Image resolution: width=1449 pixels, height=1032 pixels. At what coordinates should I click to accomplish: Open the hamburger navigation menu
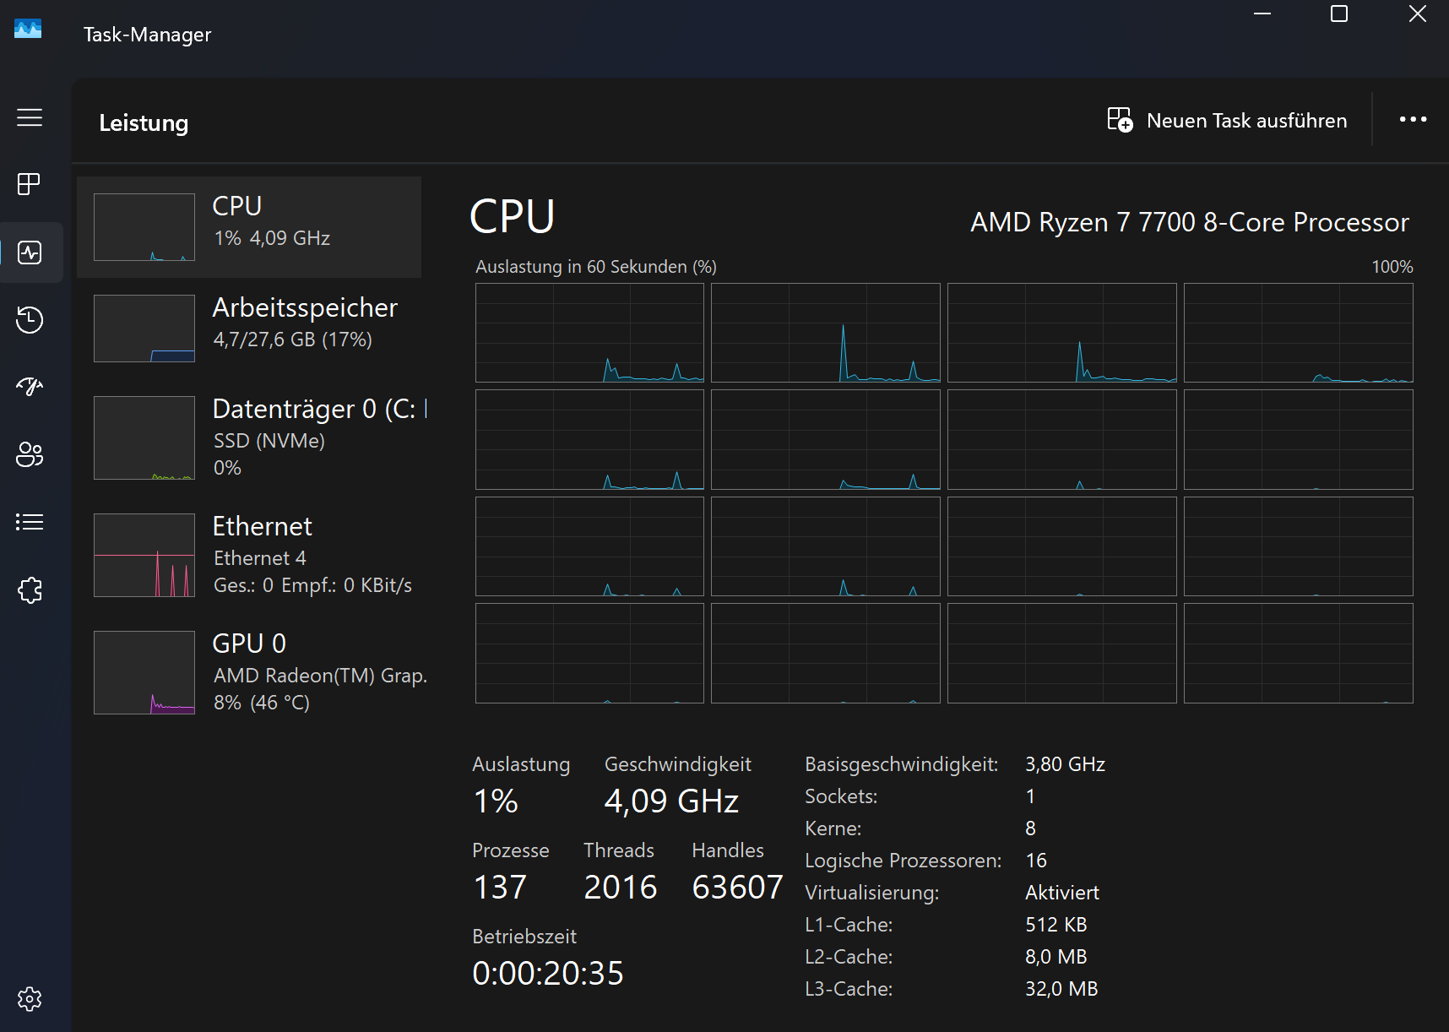click(x=30, y=117)
